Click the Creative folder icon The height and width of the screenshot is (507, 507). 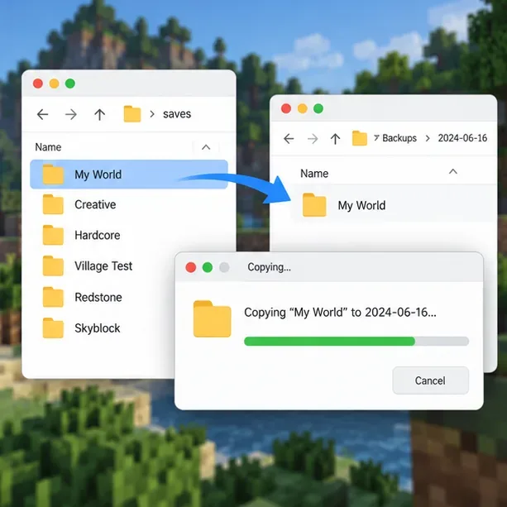53,204
